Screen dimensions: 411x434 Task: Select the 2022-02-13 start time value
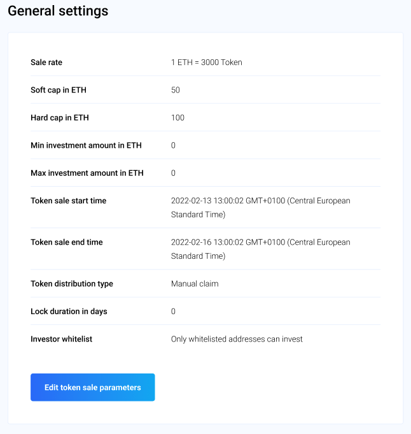(x=260, y=207)
